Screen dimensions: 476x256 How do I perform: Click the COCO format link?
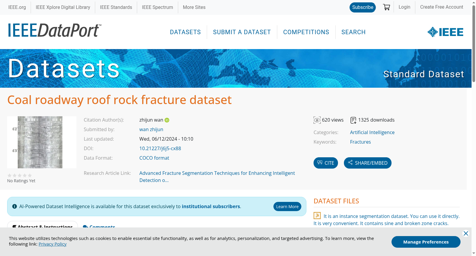pos(154,158)
